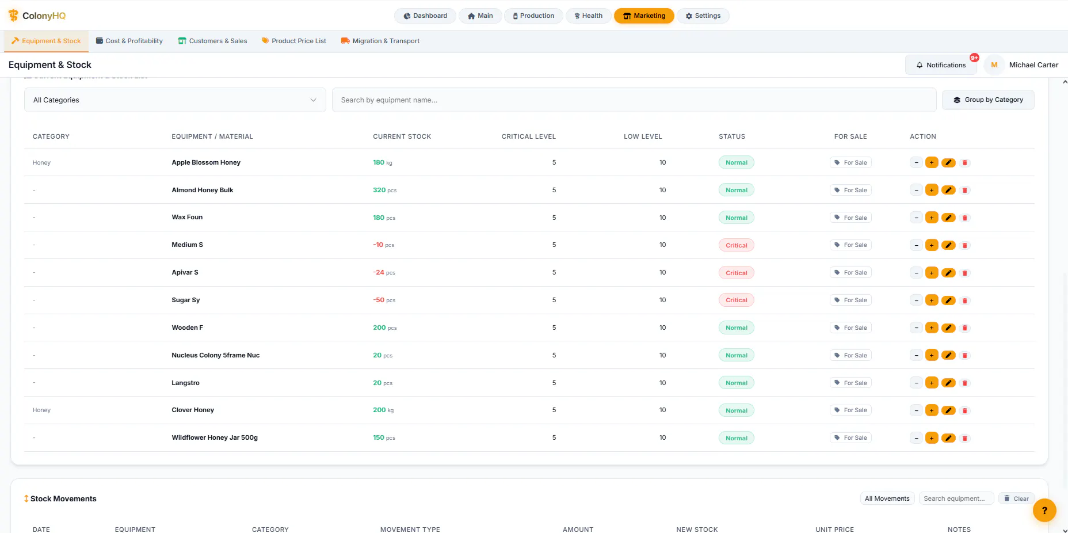This screenshot has width=1068, height=533.
Task: Open Migration & Transport tab
Action: click(380, 41)
